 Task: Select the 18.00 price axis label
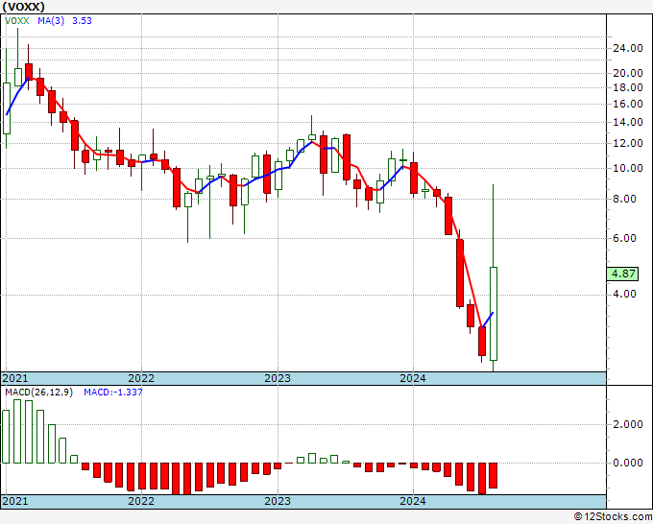(628, 87)
